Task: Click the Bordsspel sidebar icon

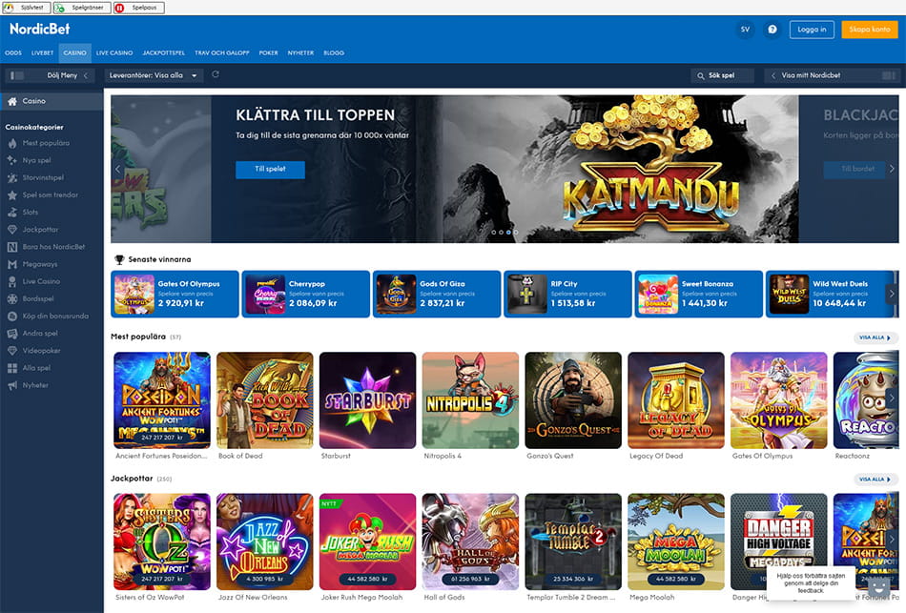Action: tap(12, 299)
